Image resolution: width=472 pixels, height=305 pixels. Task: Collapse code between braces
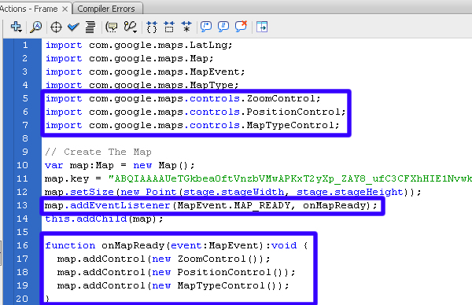(x=152, y=27)
